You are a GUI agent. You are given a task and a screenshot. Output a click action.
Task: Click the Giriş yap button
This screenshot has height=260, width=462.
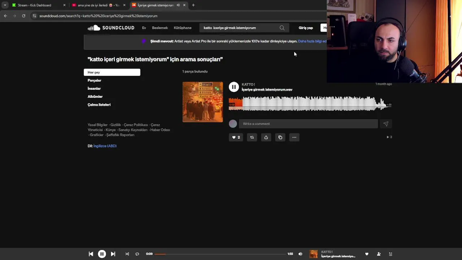[306, 28]
